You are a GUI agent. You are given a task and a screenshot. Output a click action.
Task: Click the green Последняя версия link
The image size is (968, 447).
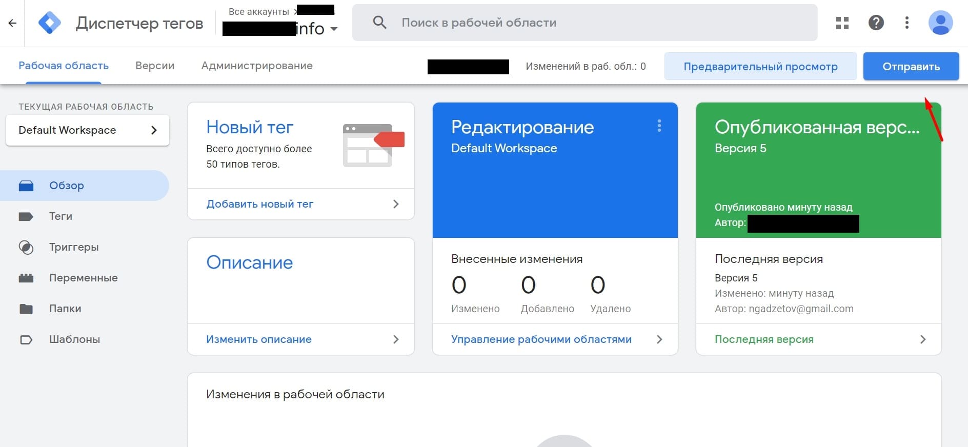pyautogui.click(x=764, y=339)
